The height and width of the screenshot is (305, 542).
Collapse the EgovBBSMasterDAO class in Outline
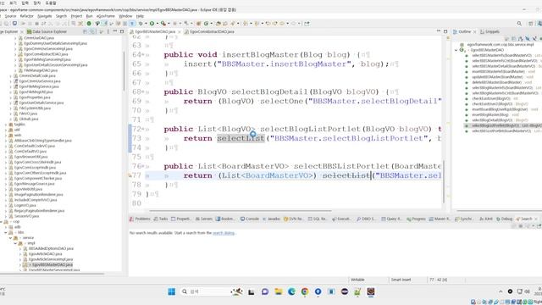click(456, 50)
